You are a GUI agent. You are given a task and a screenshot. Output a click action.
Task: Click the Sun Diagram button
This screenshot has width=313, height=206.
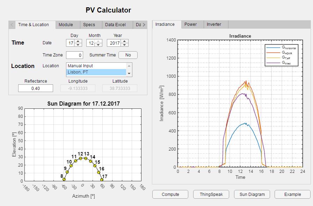point(252,194)
